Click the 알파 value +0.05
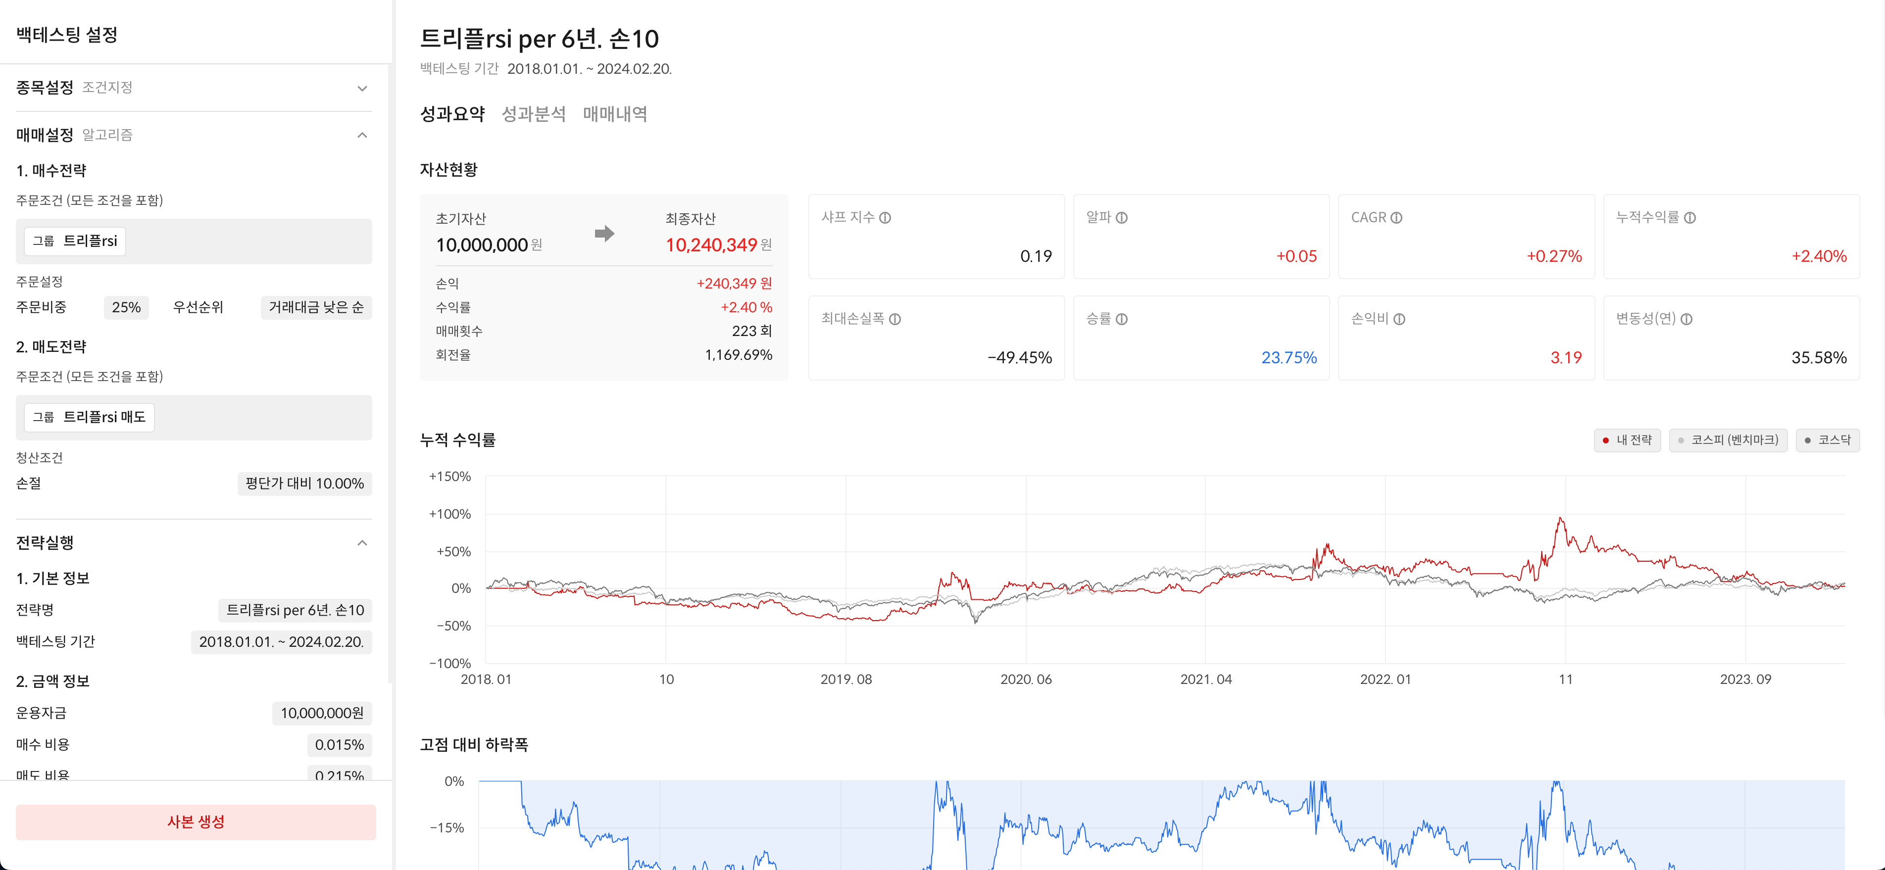Screen dimensions: 1885x870 pyautogui.click(x=1296, y=257)
